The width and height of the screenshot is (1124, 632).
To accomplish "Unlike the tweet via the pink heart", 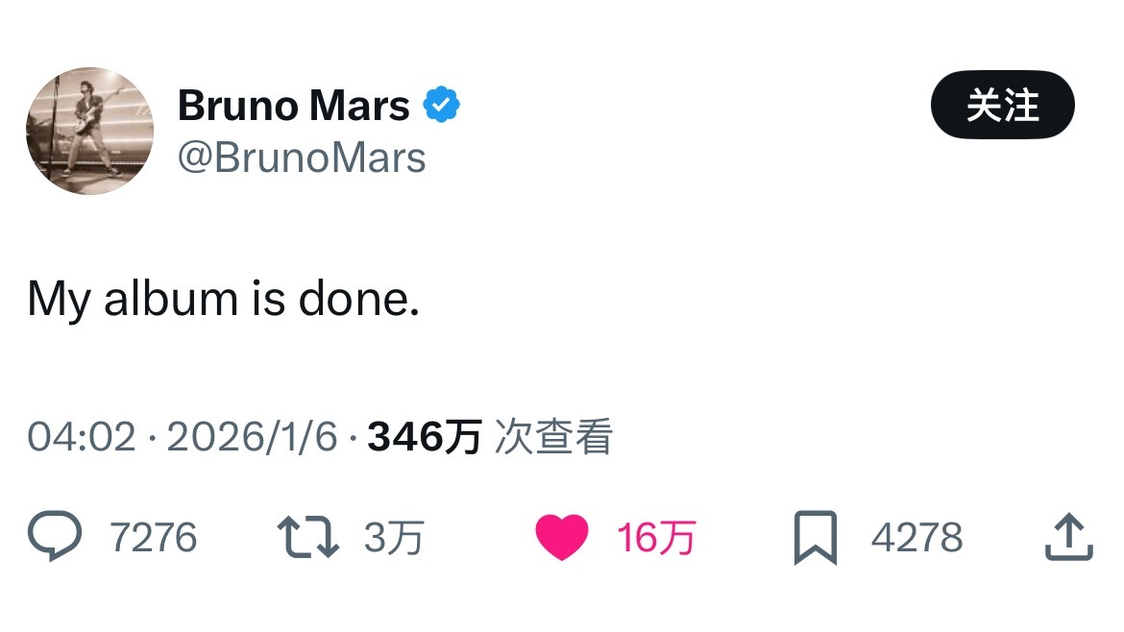I will click(561, 537).
